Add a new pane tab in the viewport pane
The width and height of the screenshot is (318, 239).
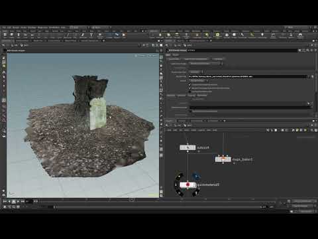[103, 40]
